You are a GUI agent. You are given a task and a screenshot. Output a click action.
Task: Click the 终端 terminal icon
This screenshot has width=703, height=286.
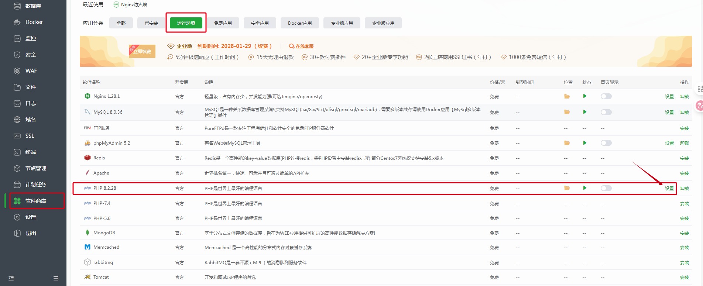click(x=17, y=152)
